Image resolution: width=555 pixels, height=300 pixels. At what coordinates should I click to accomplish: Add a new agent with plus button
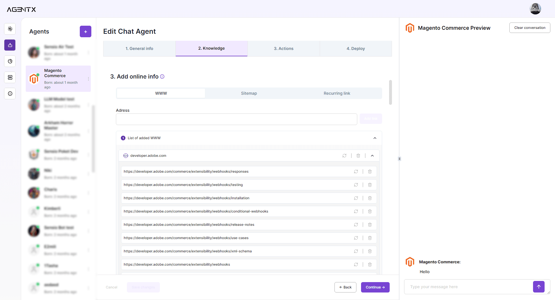point(86,31)
